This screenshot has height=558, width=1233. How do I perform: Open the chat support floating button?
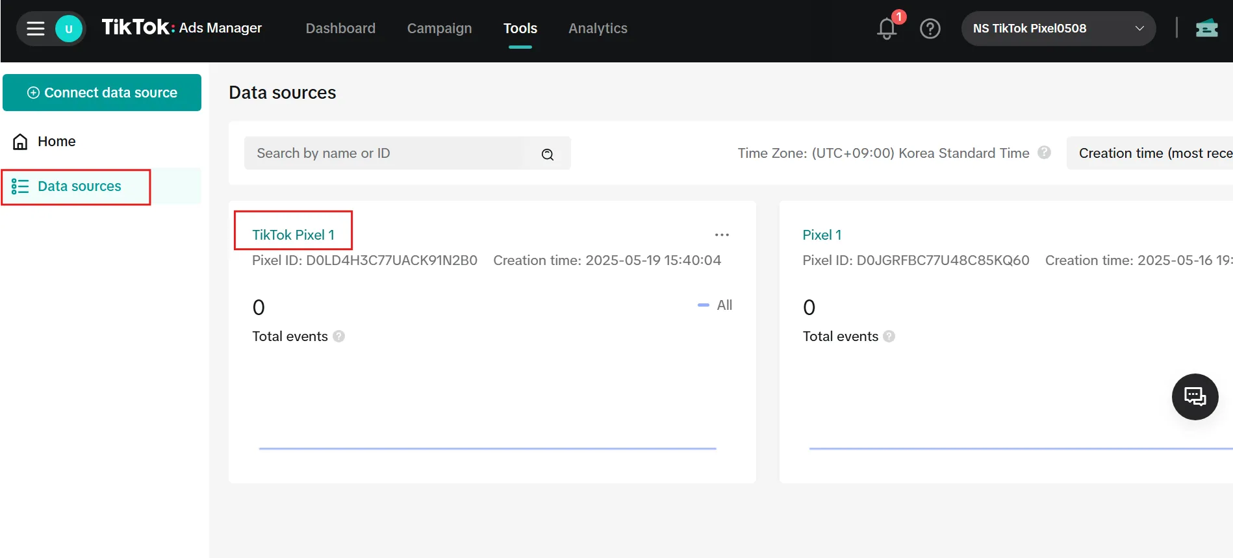click(x=1195, y=397)
